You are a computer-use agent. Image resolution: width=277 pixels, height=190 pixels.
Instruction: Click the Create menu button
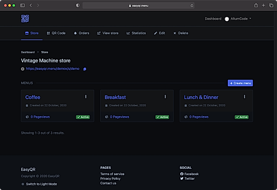240,83
